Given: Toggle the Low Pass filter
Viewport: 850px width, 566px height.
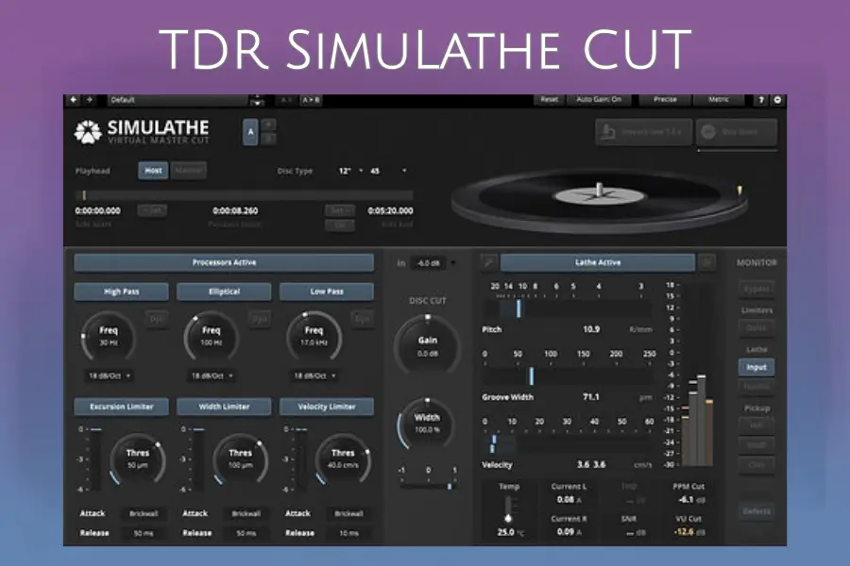Looking at the screenshot, I should [x=327, y=291].
